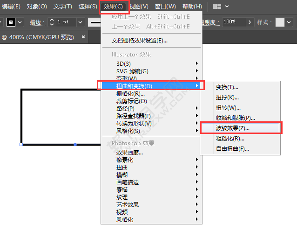Choose 扭转(W)... in submenu
Screen dimensions: 297x238
click(x=240, y=108)
